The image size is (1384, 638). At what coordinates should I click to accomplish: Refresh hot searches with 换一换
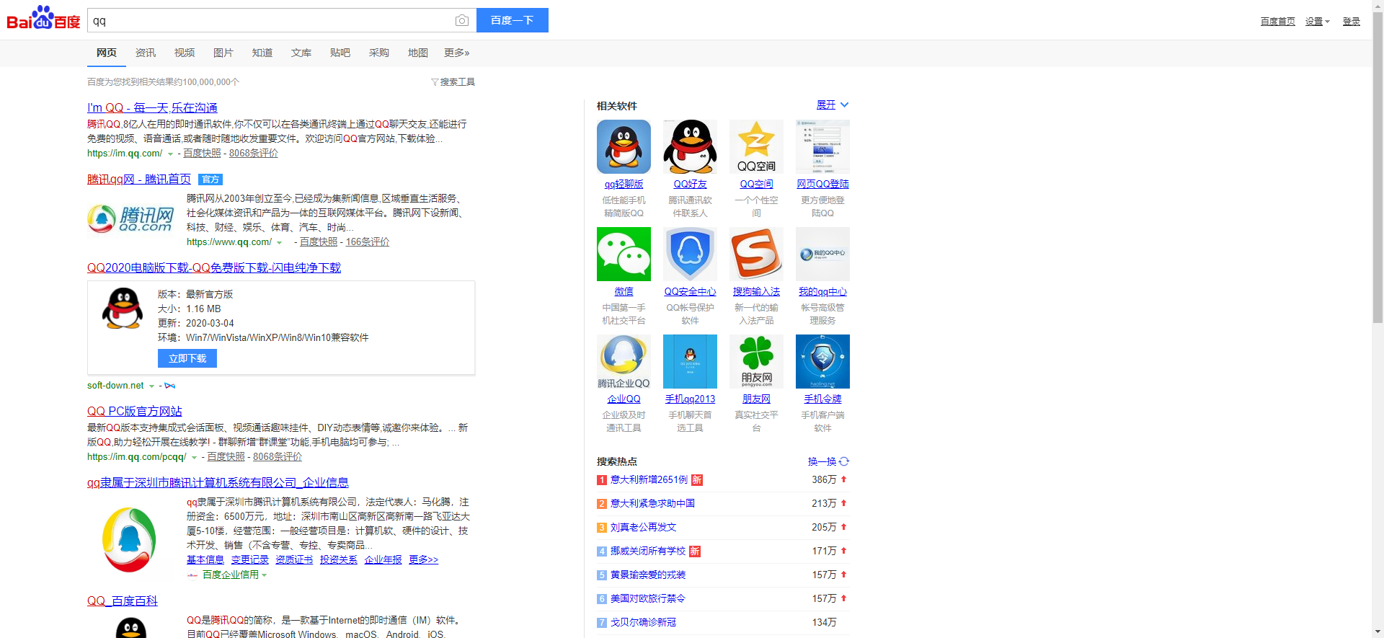pyautogui.click(x=828, y=461)
